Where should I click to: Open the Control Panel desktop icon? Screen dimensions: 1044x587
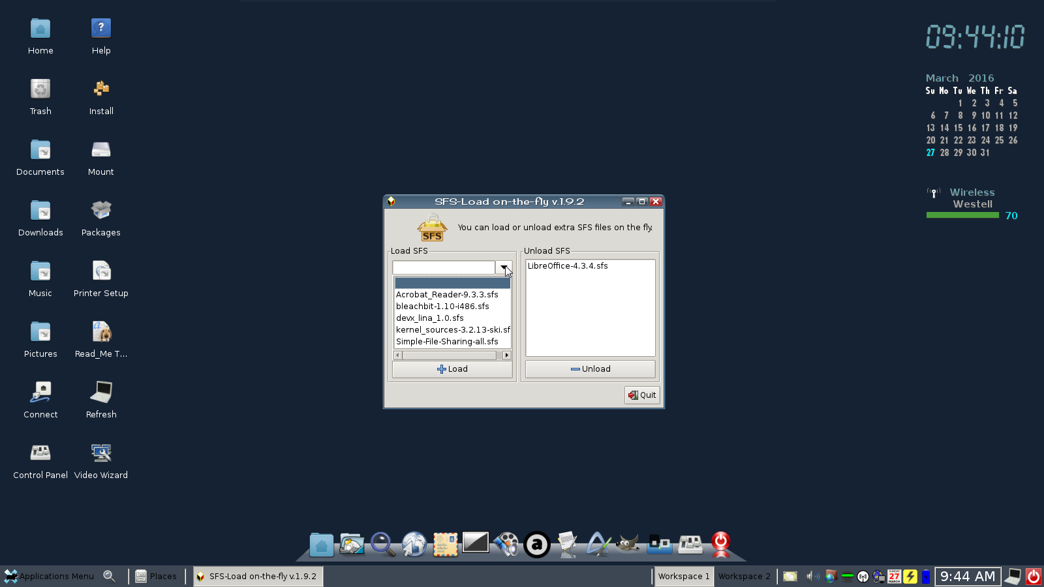pyautogui.click(x=40, y=461)
